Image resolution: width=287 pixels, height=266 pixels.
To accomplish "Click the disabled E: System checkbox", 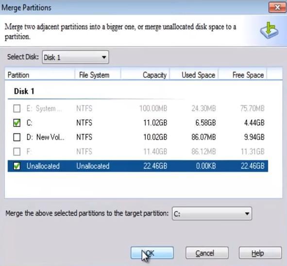I will pyautogui.click(x=17, y=108).
